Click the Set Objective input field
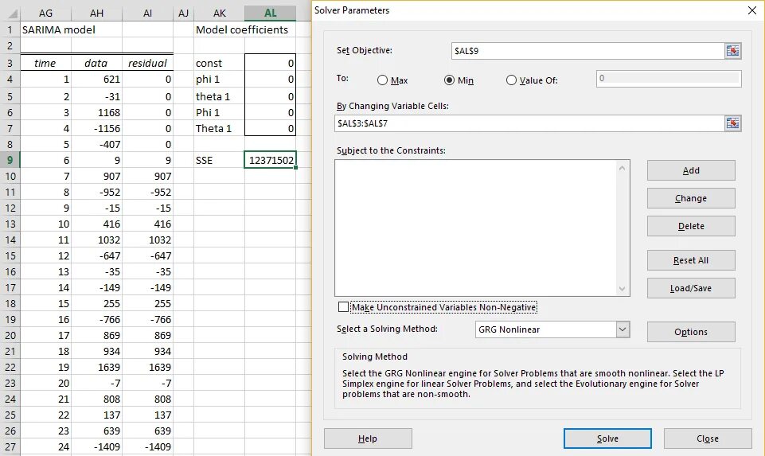The height and width of the screenshot is (456, 765). (587, 51)
